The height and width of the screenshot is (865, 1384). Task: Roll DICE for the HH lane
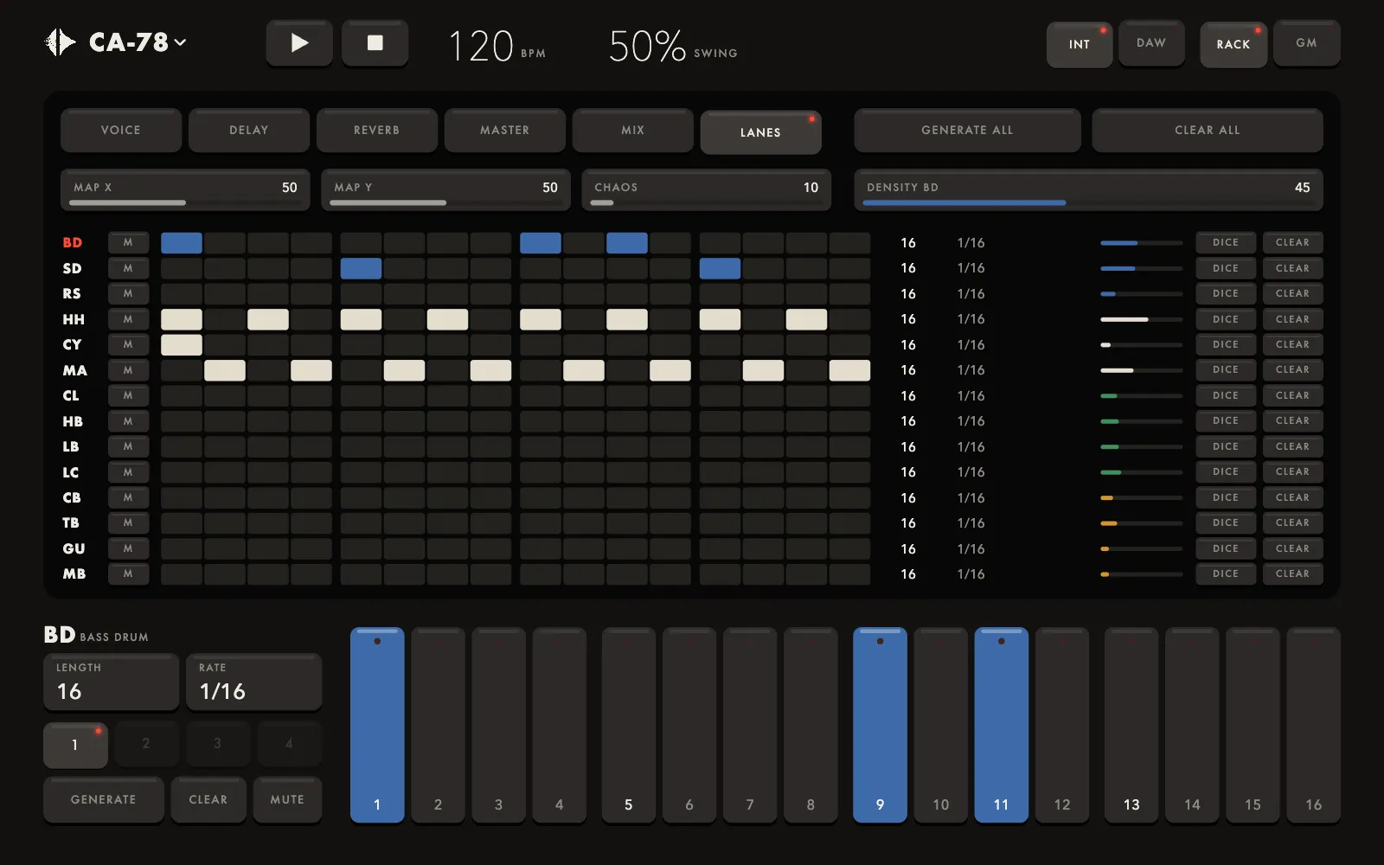1226,319
